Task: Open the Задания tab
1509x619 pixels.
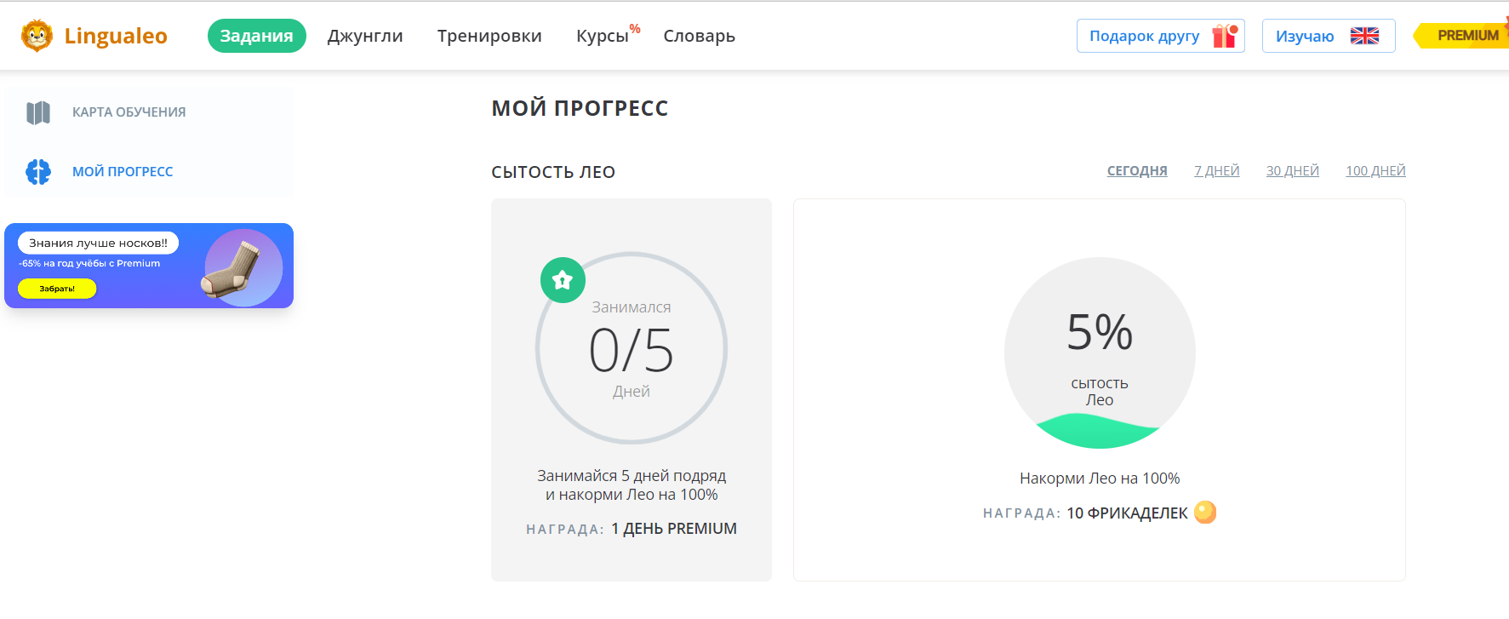Action: [x=256, y=36]
